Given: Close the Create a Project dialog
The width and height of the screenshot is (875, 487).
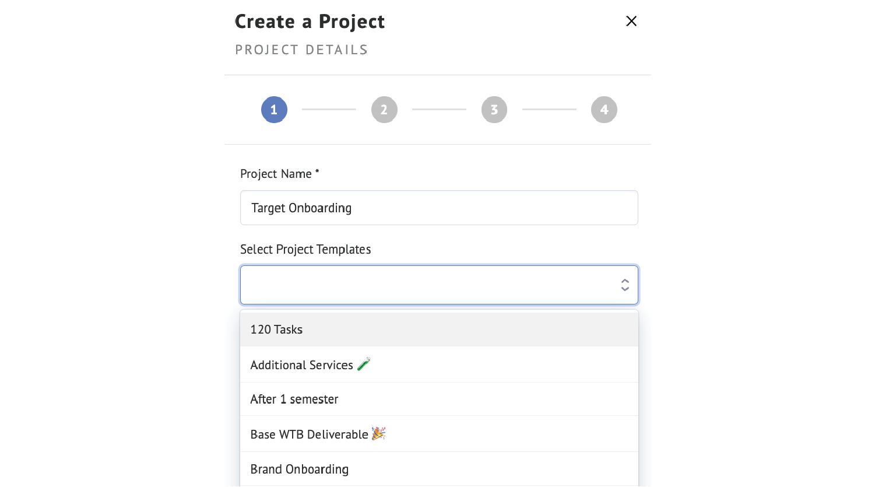Looking at the screenshot, I should click(x=631, y=21).
